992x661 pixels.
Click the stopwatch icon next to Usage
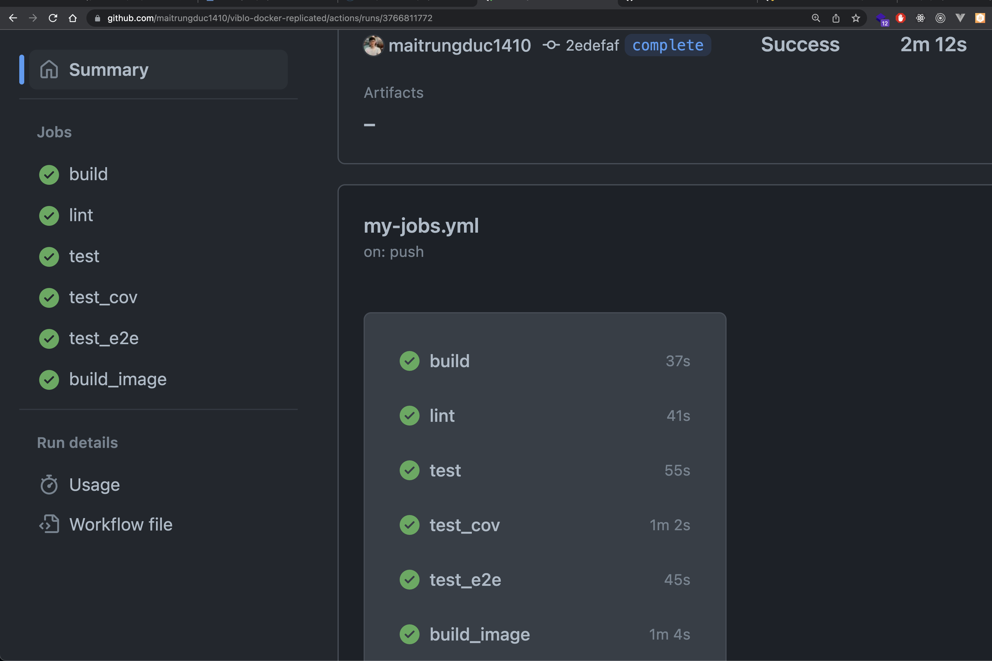point(49,484)
